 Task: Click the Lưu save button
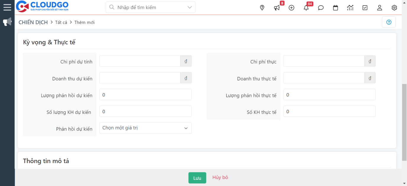(197, 178)
